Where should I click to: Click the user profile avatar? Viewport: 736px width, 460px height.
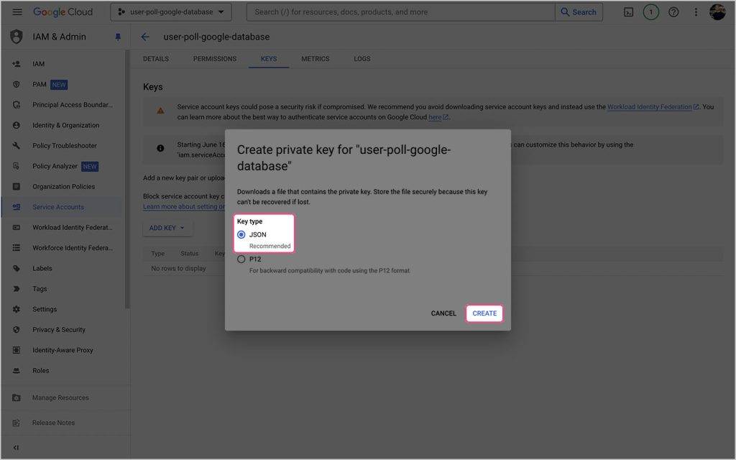coord(718,12)
